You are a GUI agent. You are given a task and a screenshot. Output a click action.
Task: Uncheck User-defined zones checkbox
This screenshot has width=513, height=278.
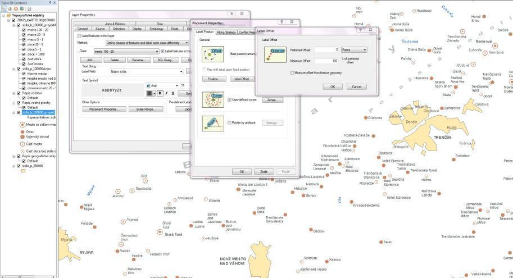[229, 100]
